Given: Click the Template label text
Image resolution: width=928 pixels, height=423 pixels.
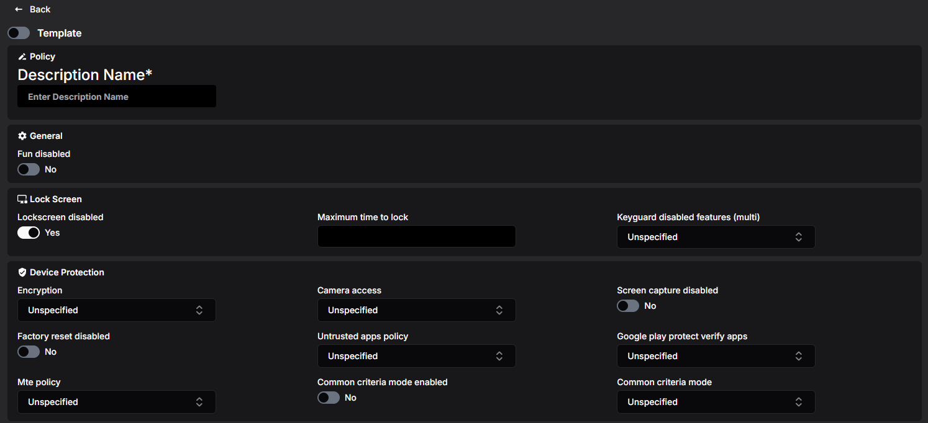Looking at the screenshot, I should click(60, 33).
